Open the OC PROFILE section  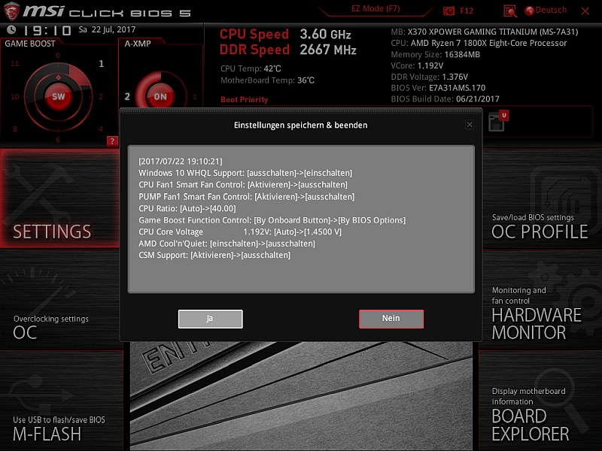[542, 199]
